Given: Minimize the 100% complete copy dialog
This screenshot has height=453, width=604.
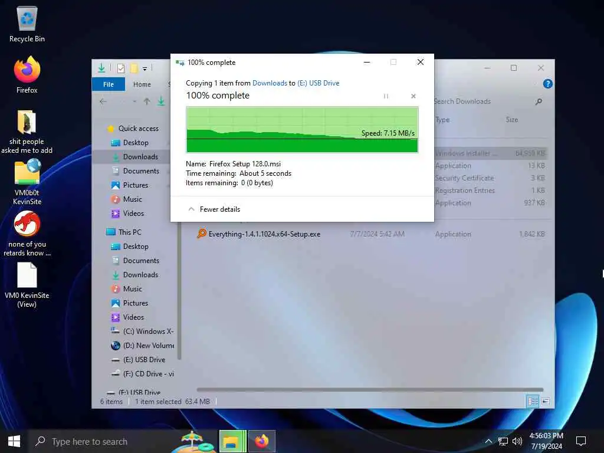Looking at the screenshot, I should pos(367,62).
